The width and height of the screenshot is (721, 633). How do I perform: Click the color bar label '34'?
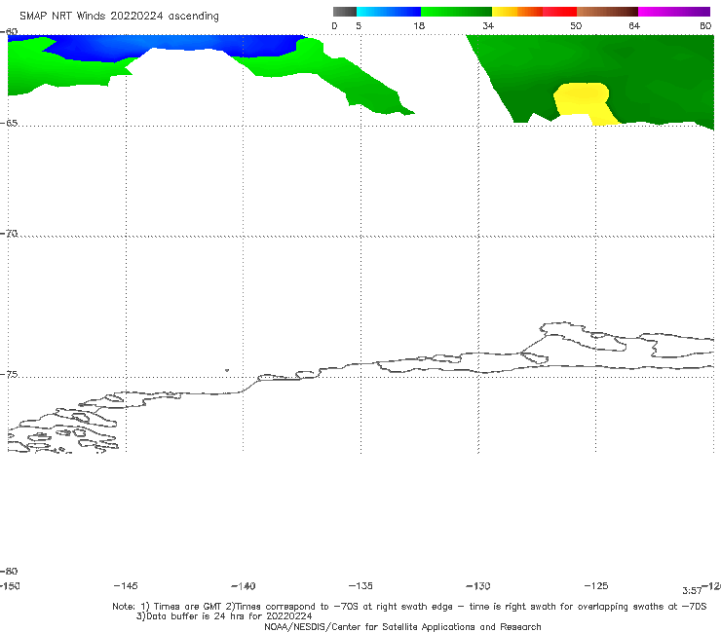click(488, 25)
